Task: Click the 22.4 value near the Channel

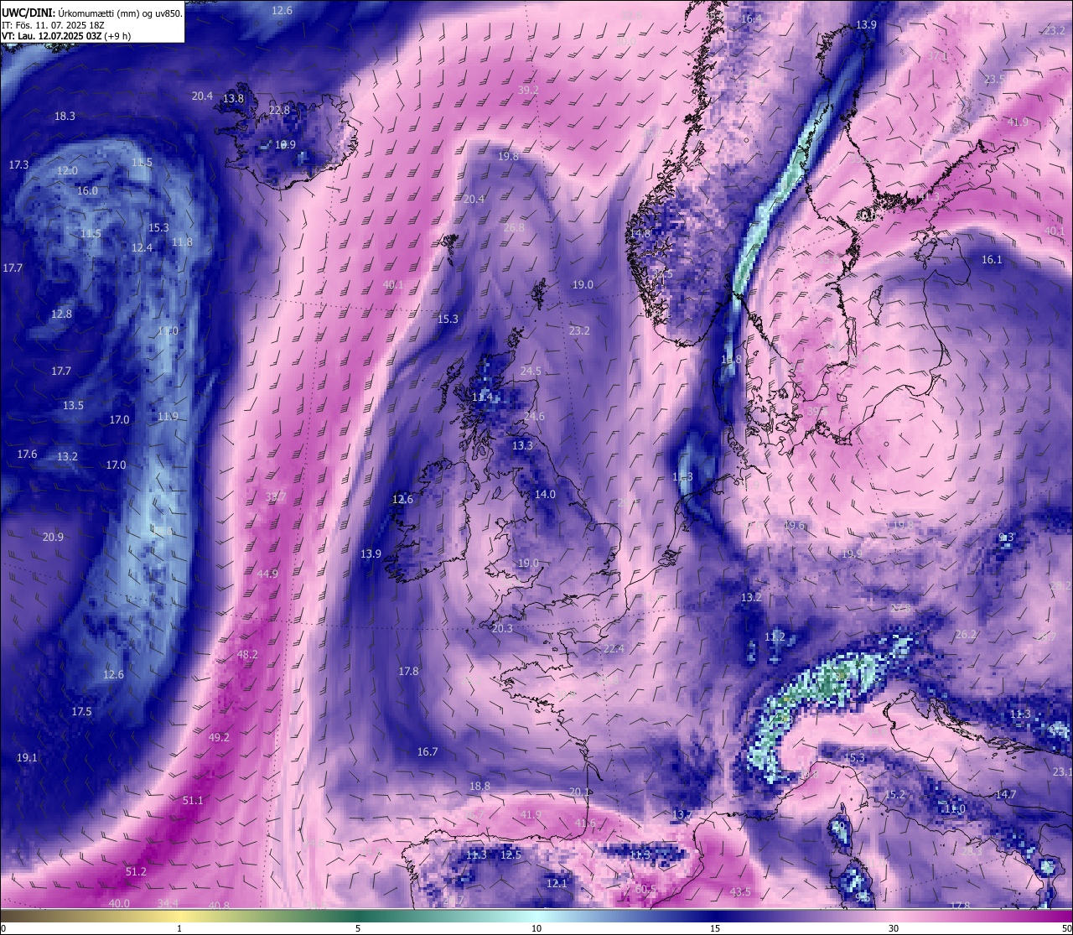Action: (614, 648)
